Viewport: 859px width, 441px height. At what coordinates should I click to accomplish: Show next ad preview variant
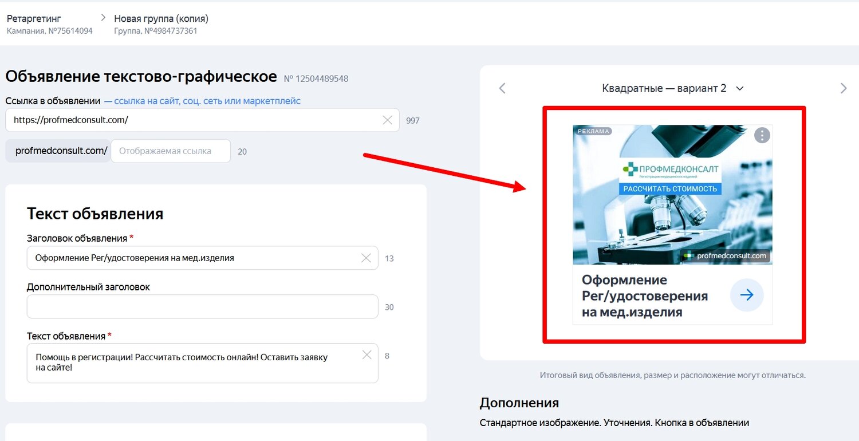[843, 88]
